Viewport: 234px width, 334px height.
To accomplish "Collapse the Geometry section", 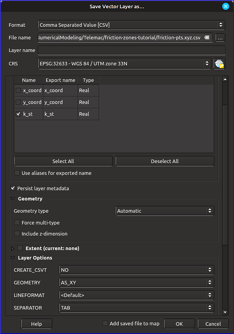I will [x=12, y=199].
